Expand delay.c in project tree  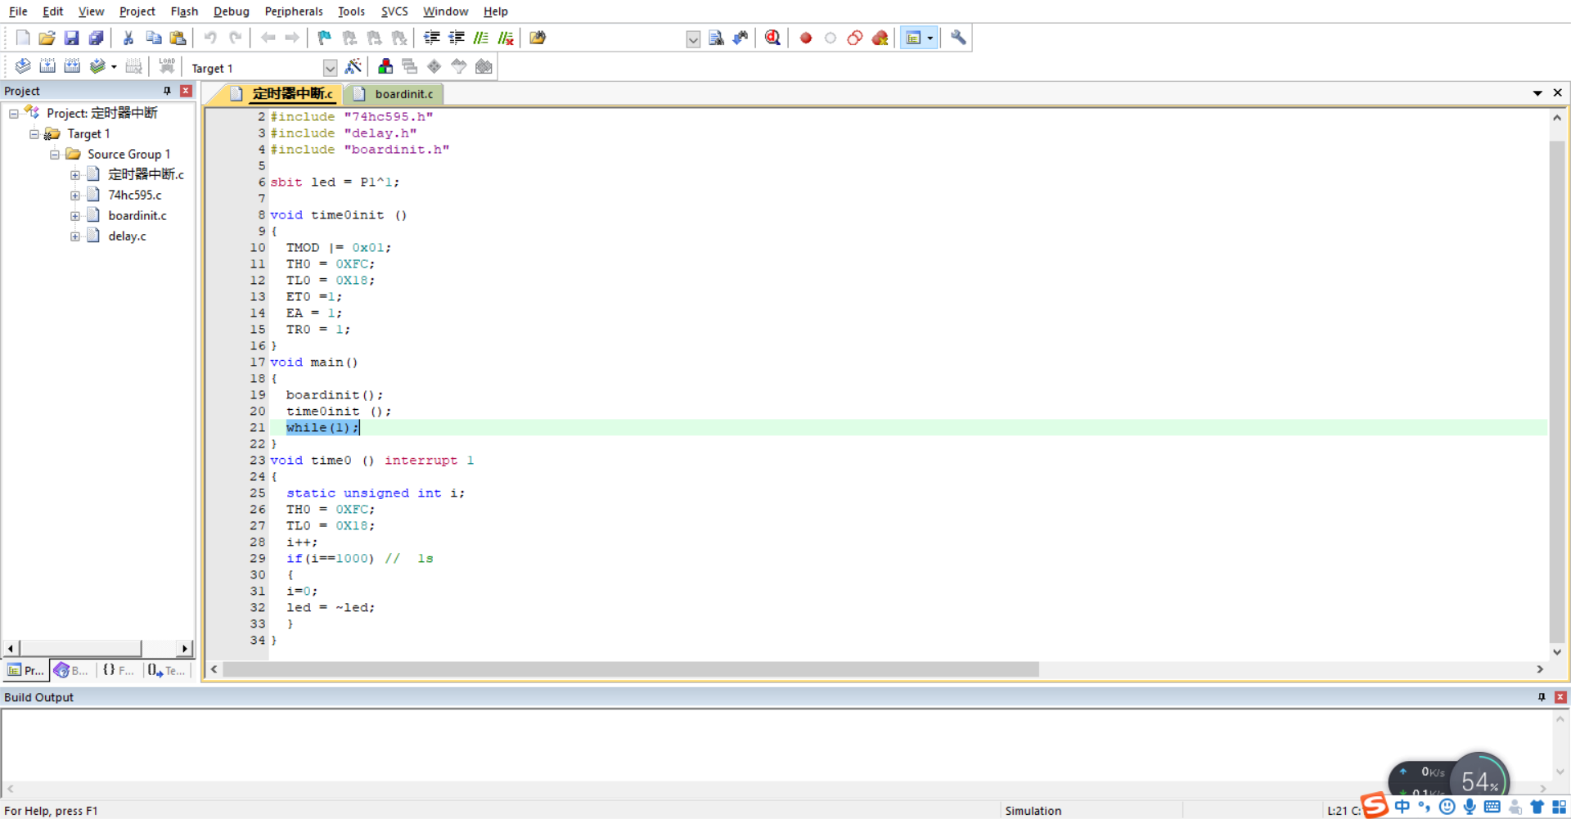click(75, 236)
